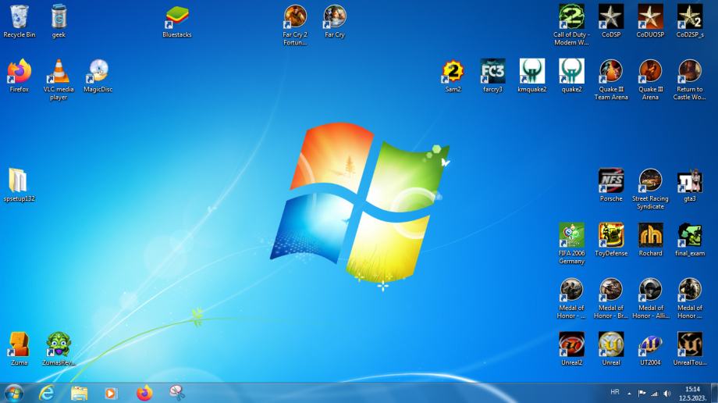This screenshot has height=403, width=718.
Task: Select the kmquake2 desktop icon
Action: (532, 76)
